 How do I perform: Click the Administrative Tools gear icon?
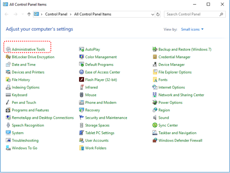pos(8,49)
